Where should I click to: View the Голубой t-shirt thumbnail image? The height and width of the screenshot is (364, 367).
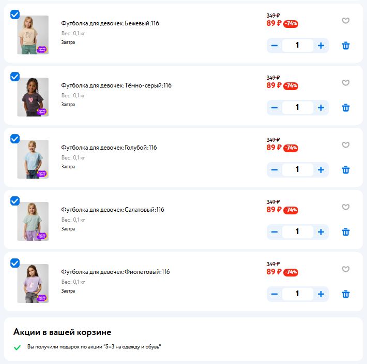click(33, 159)
